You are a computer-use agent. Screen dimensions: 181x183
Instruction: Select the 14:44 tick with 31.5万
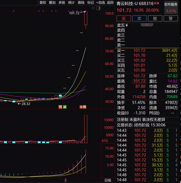[147, 145]
